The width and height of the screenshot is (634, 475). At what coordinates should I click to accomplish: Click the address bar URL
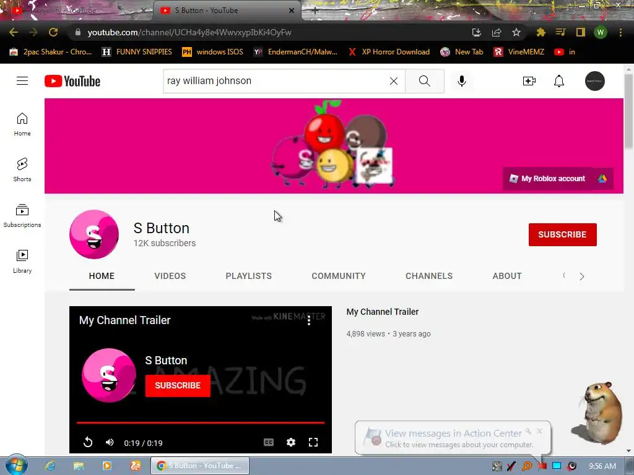pyautogui.click(x=189, y=32)
